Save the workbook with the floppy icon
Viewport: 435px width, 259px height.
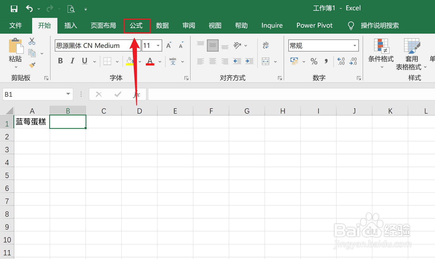(x=14, y=9)
